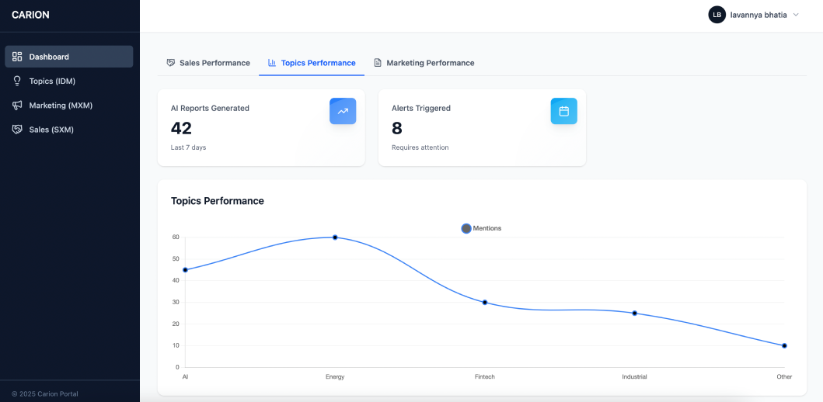Viewport: 823px width, 402px height.
Task: Click the Fintech data point on chart
Action: (485, 302)
